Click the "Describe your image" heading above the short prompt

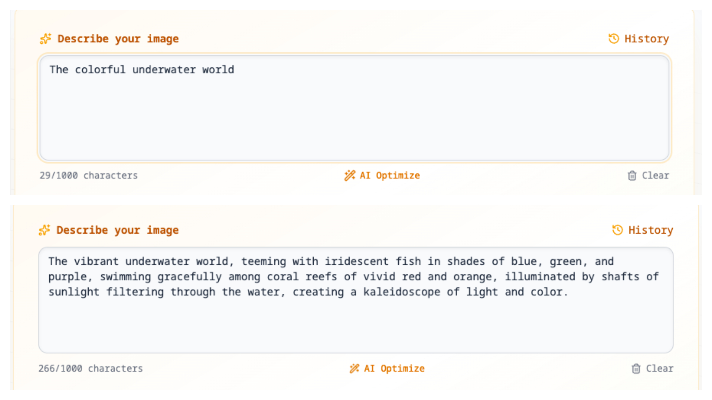point(118,39)
